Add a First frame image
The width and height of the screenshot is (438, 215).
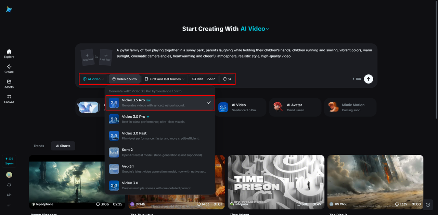pos(88,57)
